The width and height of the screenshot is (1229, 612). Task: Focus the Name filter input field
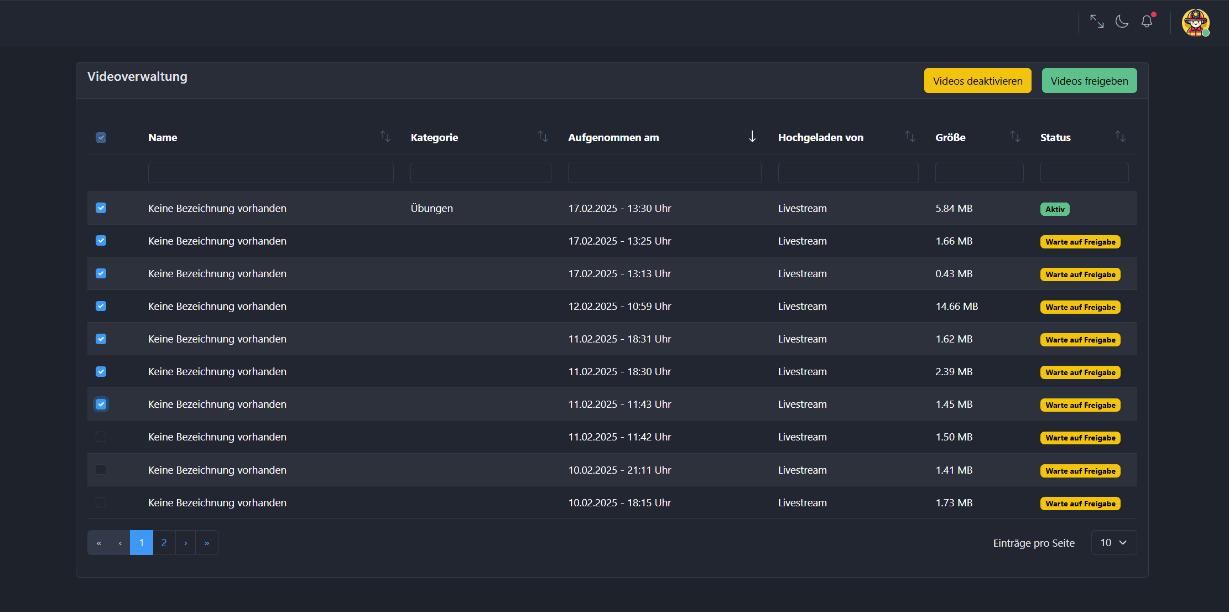pyautogui.click(x=270, y=173)
